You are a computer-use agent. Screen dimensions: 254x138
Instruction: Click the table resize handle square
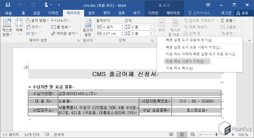click(x=222, y=117)
